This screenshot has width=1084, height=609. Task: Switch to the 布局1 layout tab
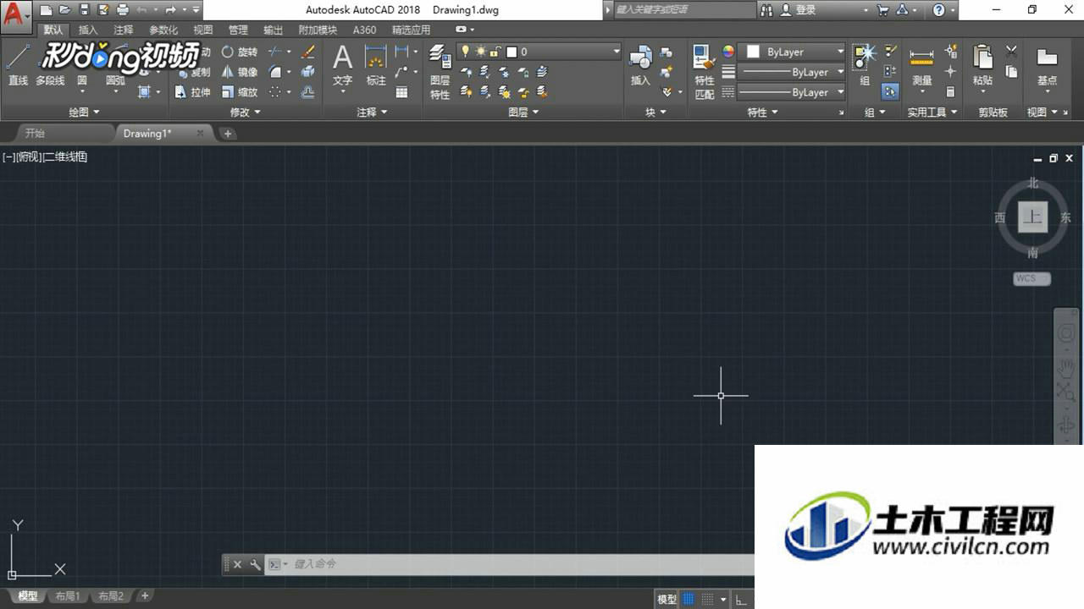point(67,596)
